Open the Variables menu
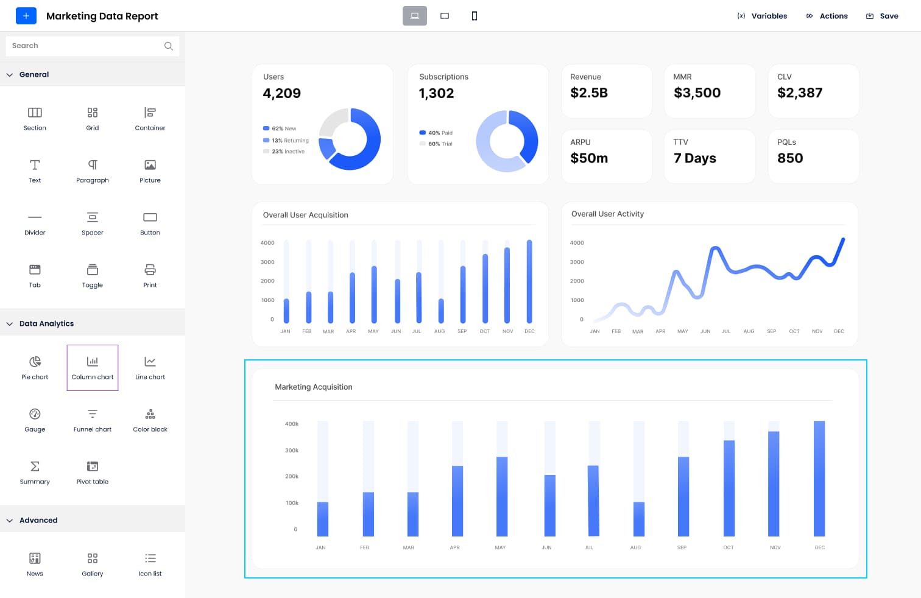This screenshot has width=921, height=598. (761, 16)
